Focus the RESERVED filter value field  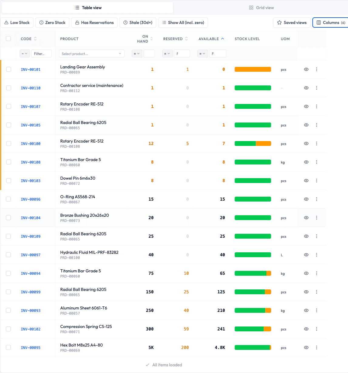(182, 54)
